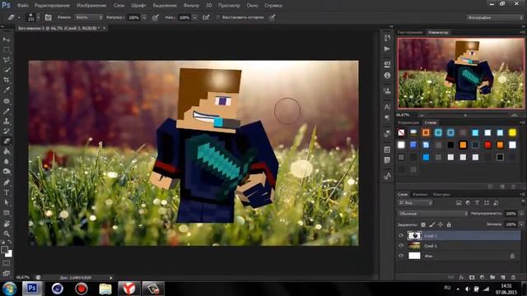This screenshot has height=296, width=527.
Task: Enable the Восстановить историю checkbox
Action: click(217, 17)
